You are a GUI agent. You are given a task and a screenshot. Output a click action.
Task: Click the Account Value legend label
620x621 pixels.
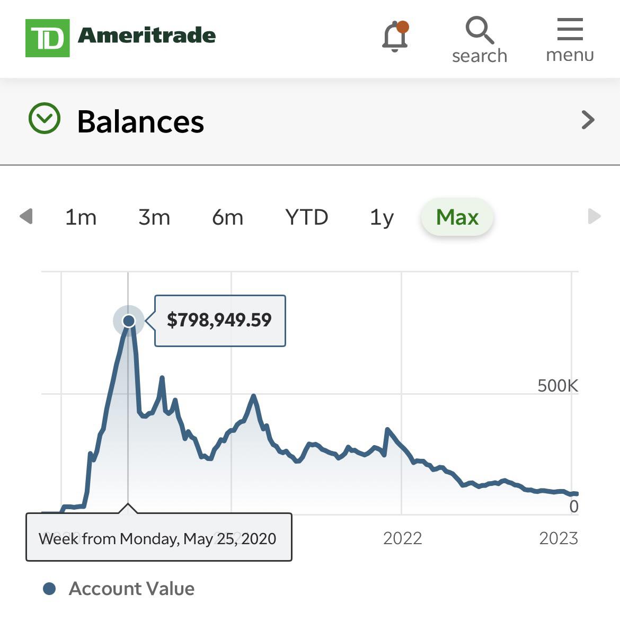pyautogui.click(x=131, y=589)
